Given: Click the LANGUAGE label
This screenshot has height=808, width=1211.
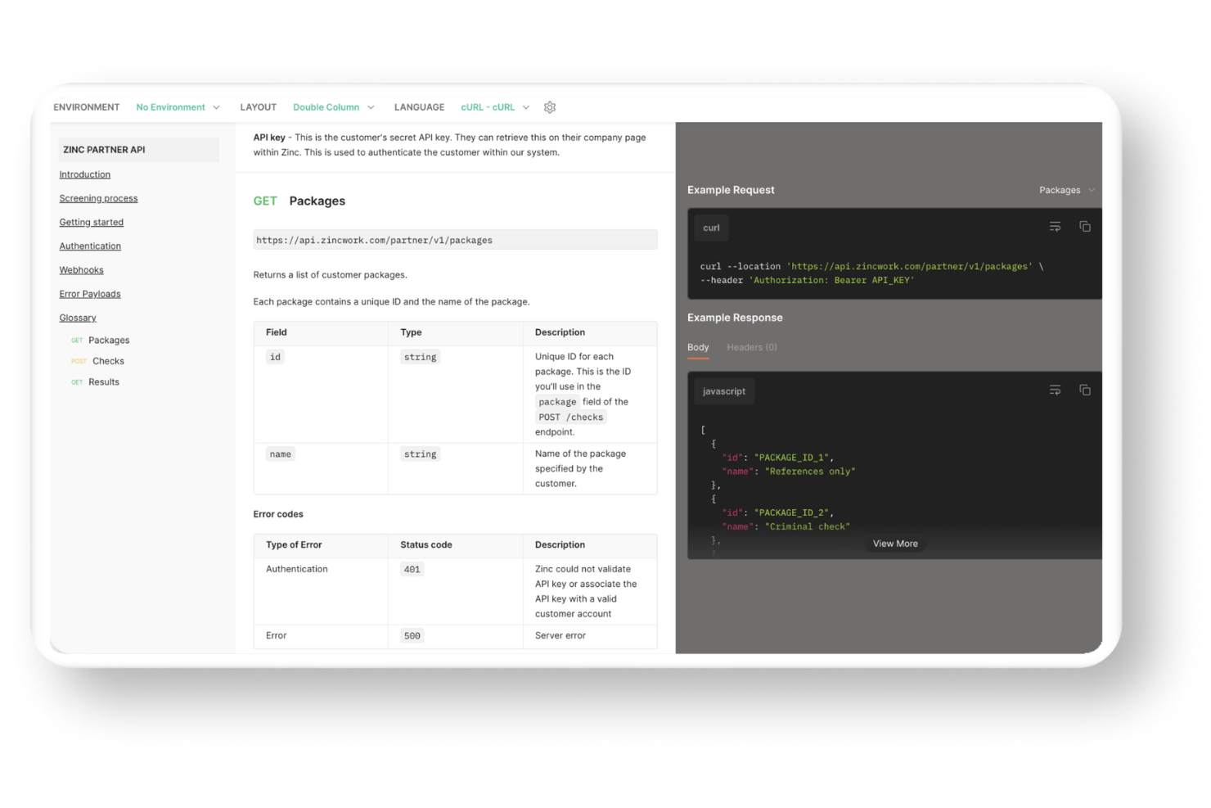Looking at the screenshot, I should (419, 107).
